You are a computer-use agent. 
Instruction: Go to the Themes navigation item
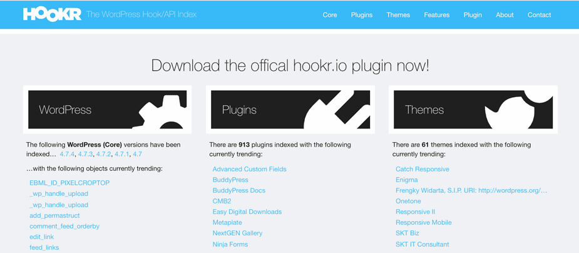[x=398, y=15]
